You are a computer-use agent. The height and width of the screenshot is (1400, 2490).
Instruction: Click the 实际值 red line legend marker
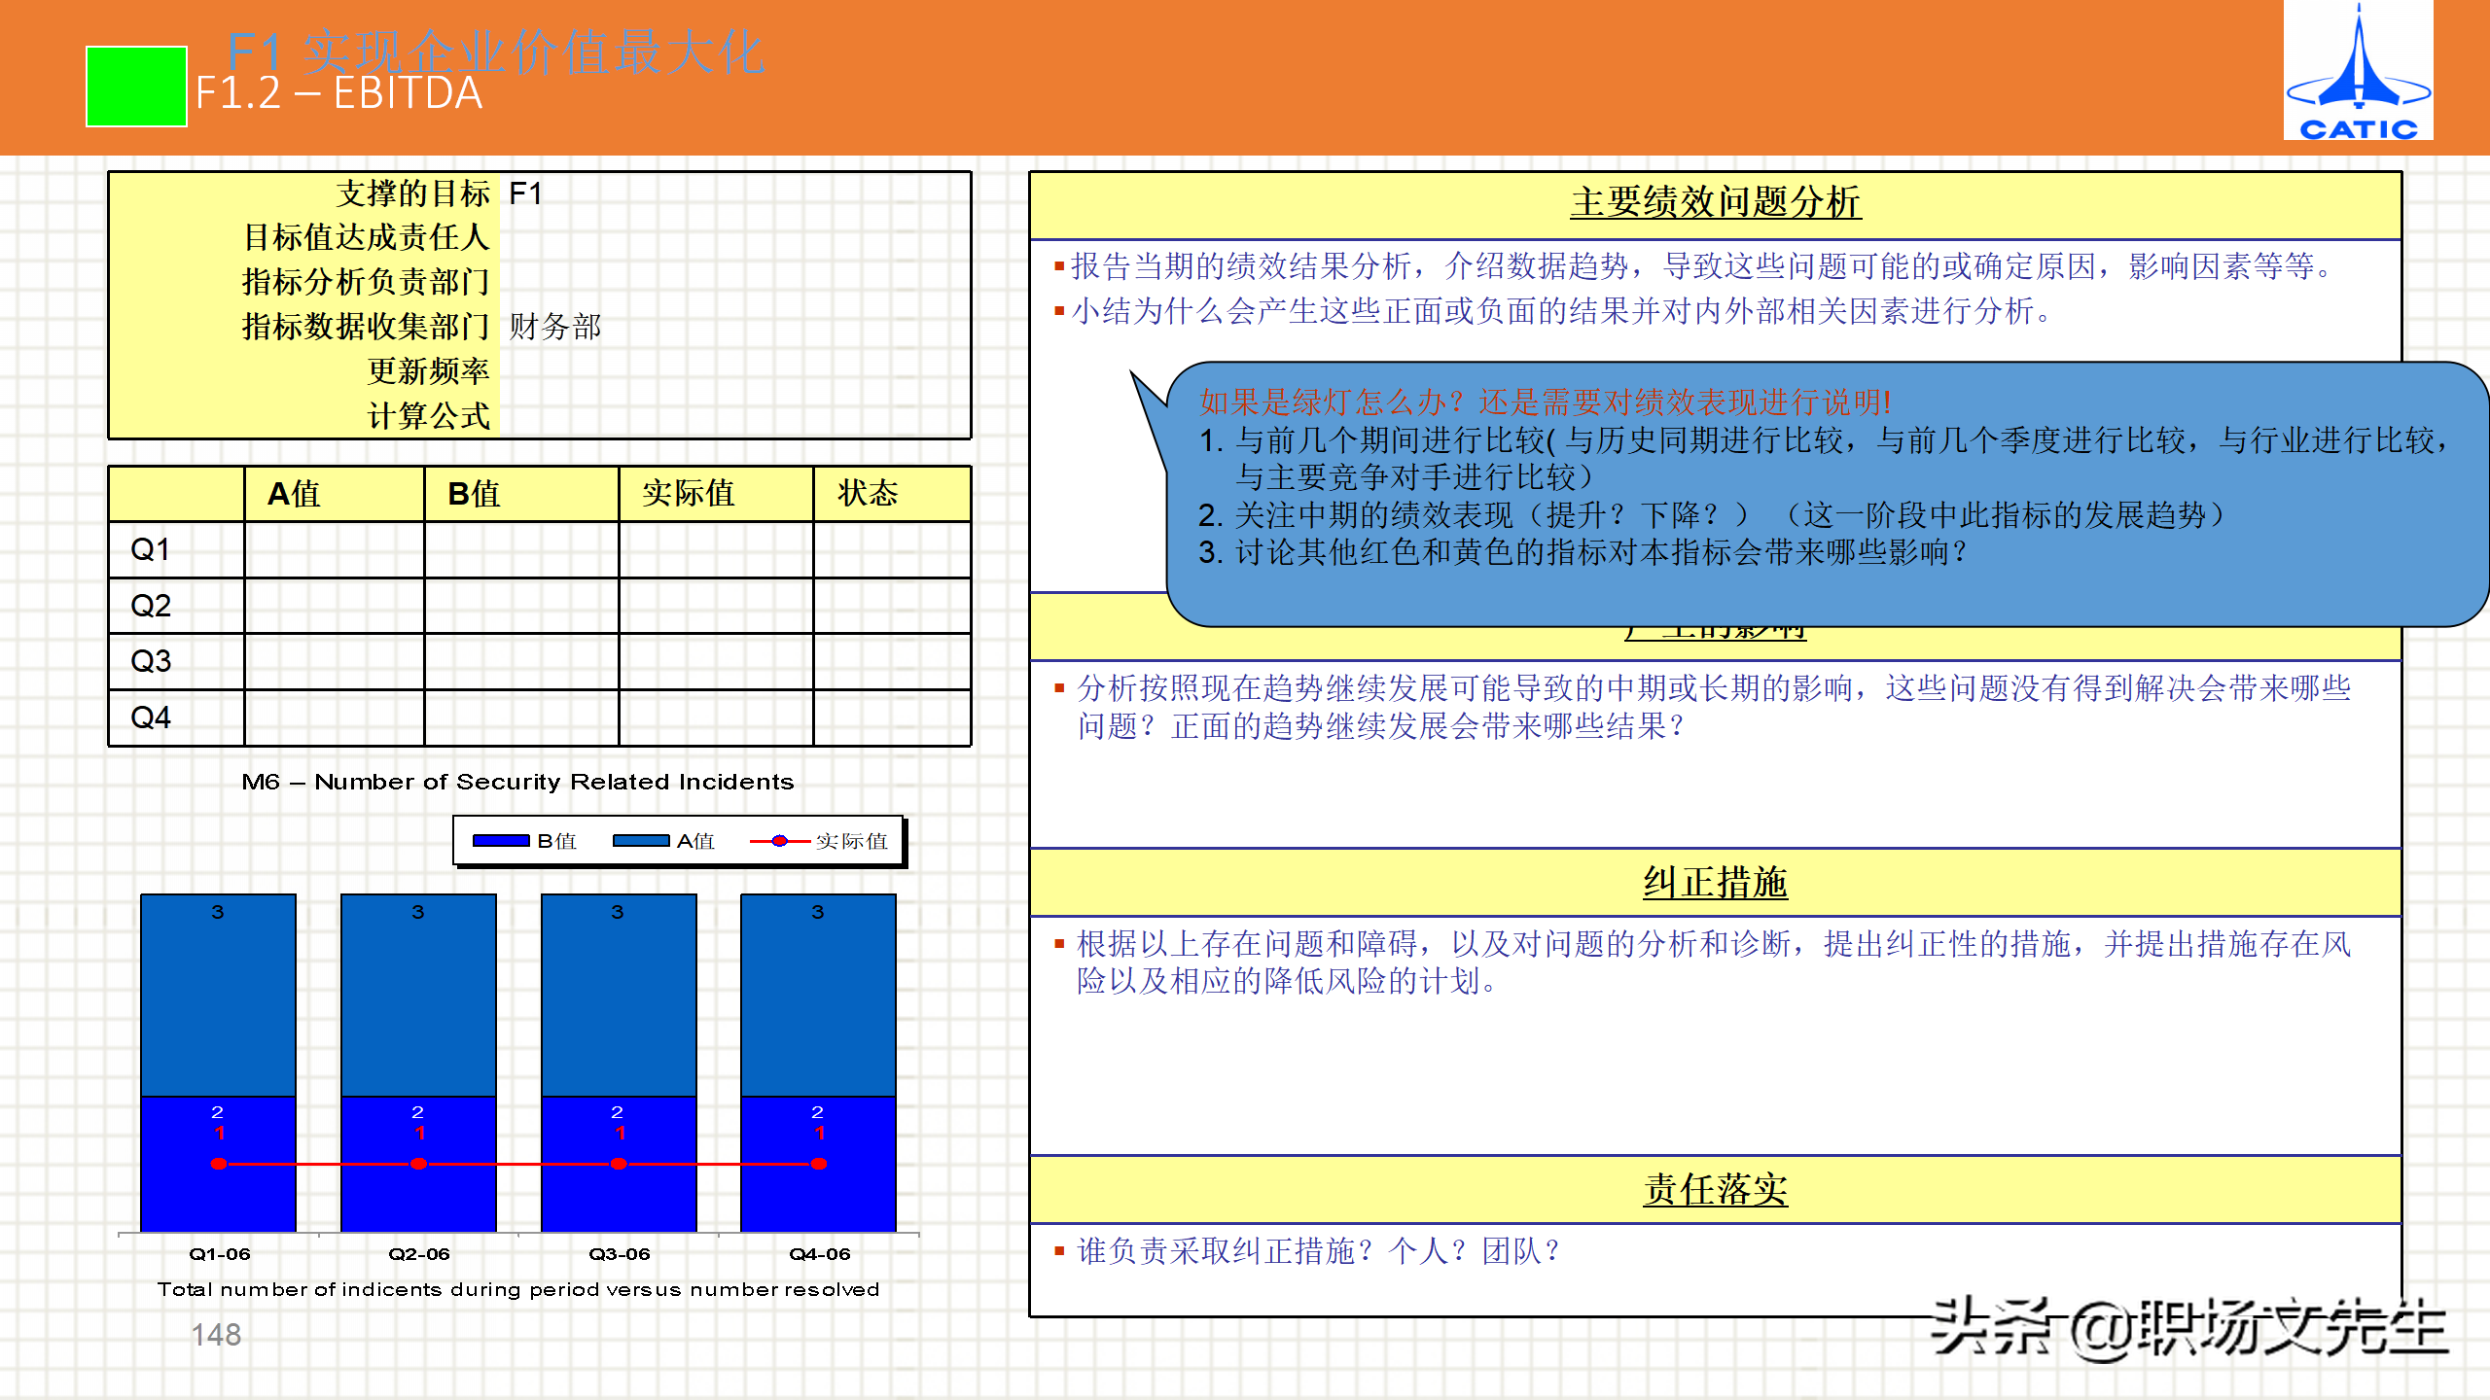[779, 841]
